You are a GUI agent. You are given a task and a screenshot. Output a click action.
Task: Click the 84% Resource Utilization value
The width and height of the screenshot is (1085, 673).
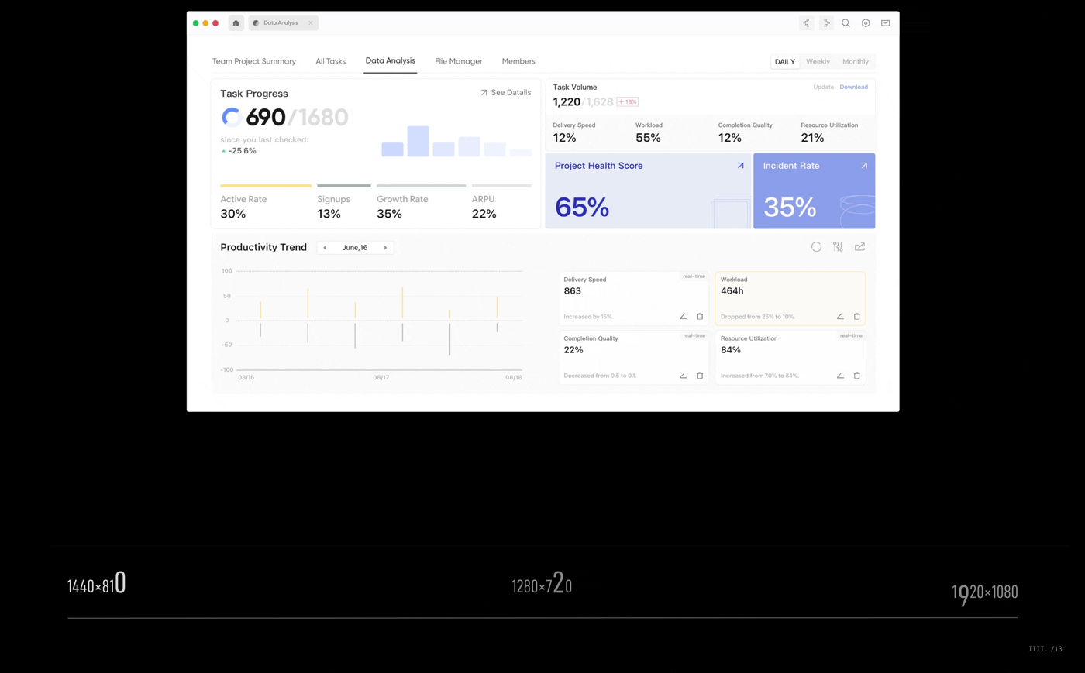(730, 350)
